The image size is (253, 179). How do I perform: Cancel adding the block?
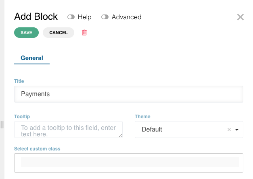59,33
